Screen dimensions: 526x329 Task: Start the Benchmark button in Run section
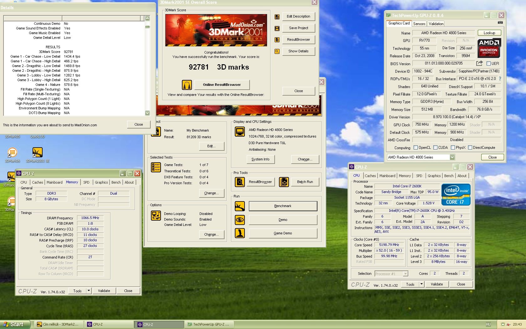[x=283, y=206]
